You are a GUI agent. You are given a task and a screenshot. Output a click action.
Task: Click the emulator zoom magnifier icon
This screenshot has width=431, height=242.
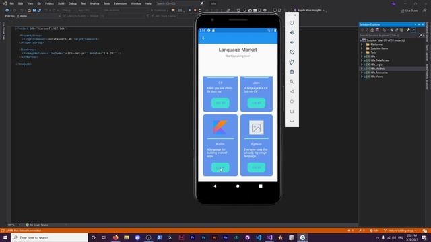[x=292, y=82]
